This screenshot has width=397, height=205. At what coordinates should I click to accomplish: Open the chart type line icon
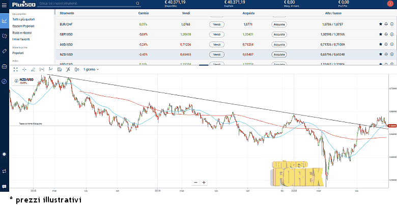(50, 69)
